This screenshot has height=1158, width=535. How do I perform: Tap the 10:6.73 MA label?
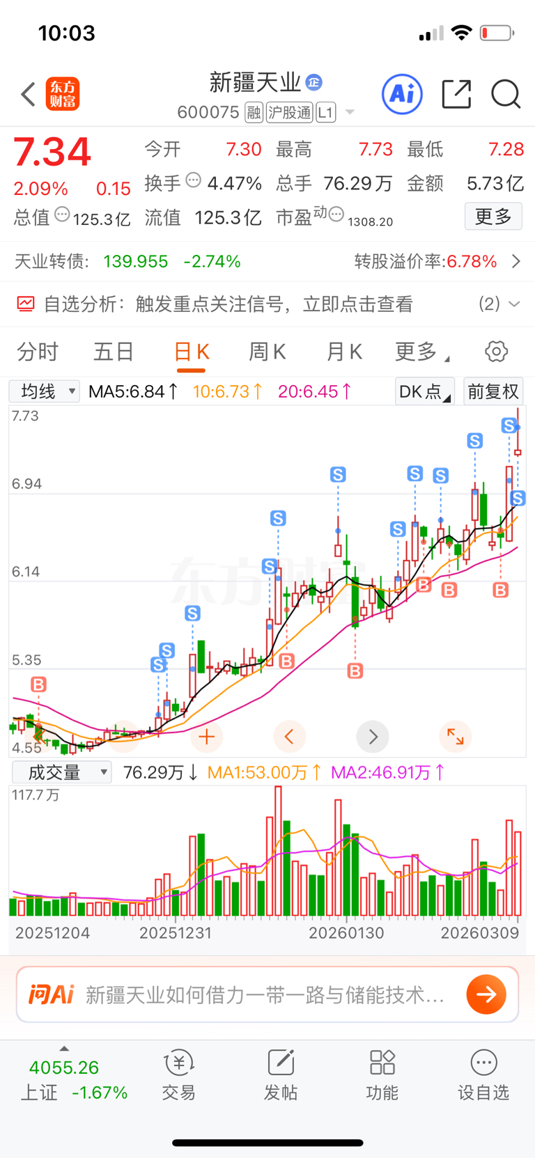pyautogui.click(x=228, y=392)
